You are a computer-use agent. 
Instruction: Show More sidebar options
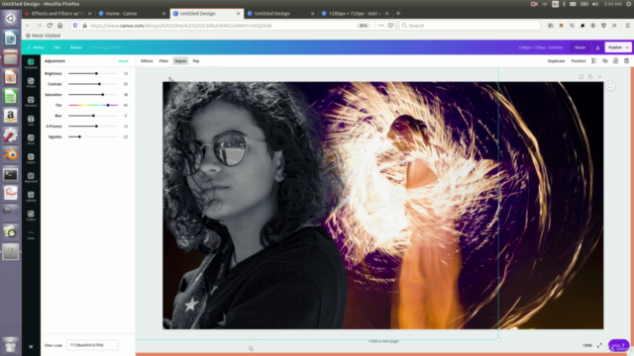(x=31, y=234)
